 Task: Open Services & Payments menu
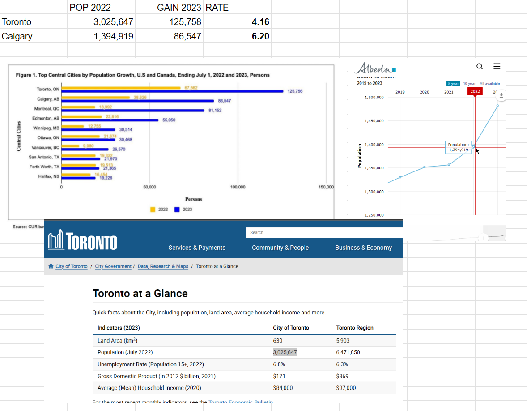pos(197,248)
